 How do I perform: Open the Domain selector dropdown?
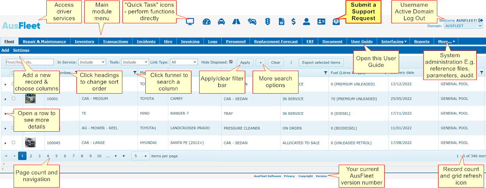[x=463, y=26]
